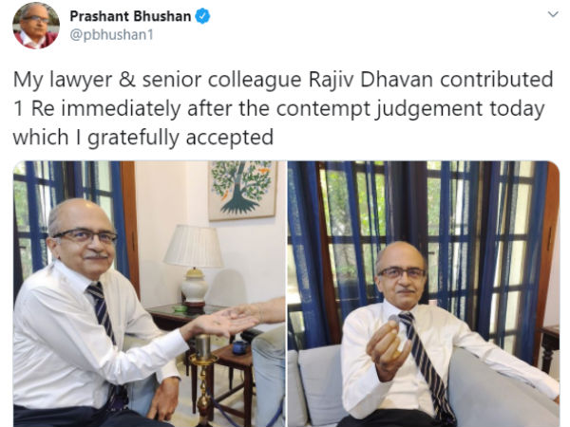Expand the tweet options chevron
The image size is (570, 427).
click(x=553, y=14)
